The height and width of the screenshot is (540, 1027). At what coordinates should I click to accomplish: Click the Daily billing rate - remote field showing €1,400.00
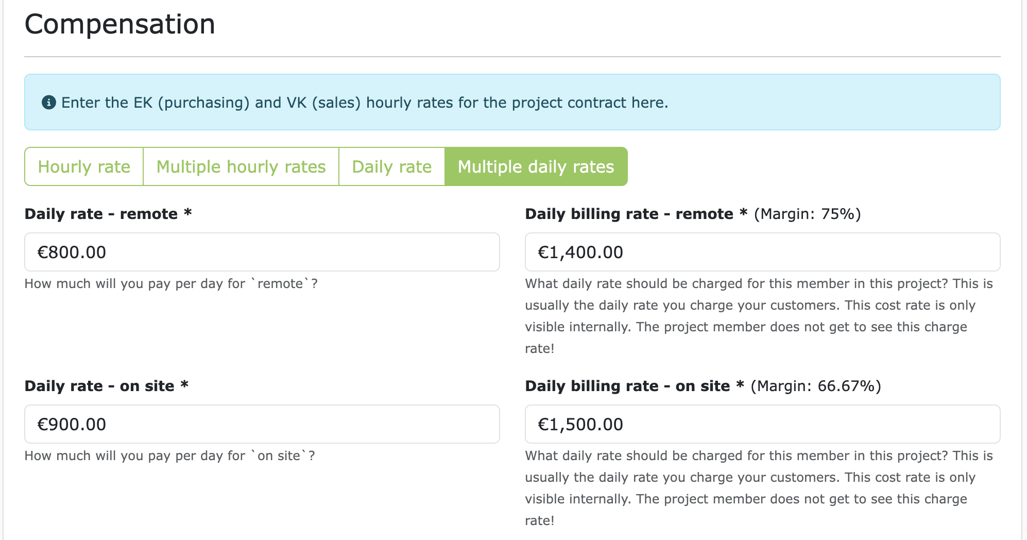pyautogui.click(x=761, y=252)
